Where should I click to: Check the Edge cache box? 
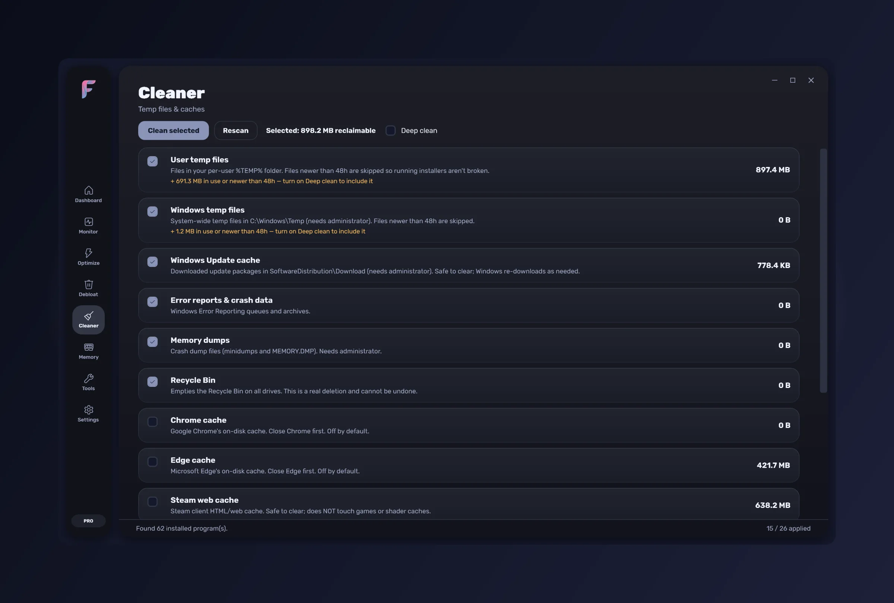click(153, 462)
